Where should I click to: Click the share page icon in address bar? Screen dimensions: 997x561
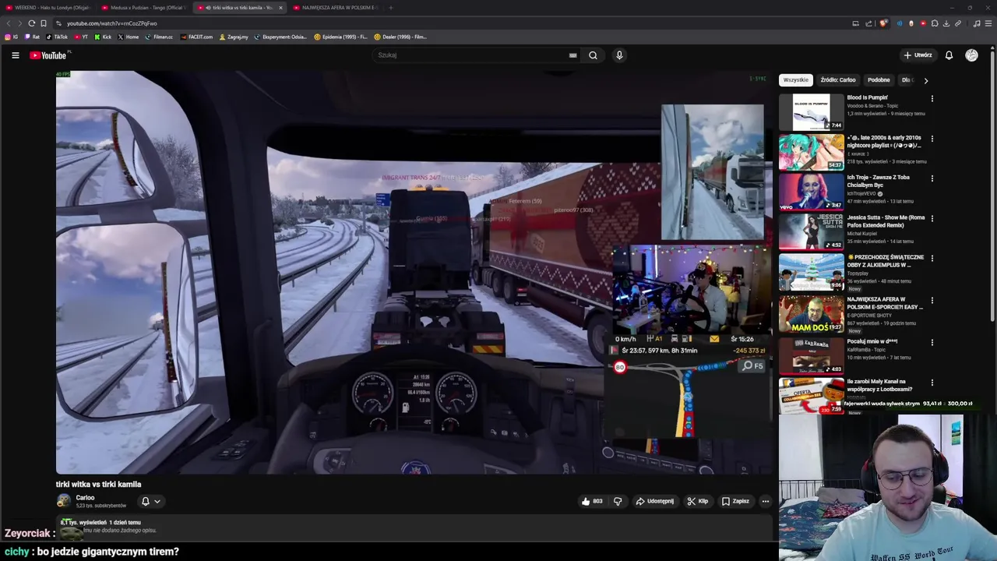click(869, 23)
